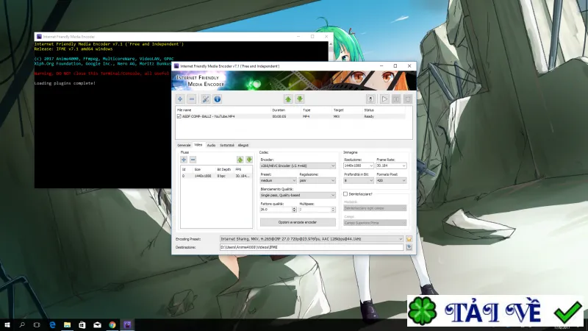
Task: Click the Ready status cell
Action: pyautogui.click(x=369, y=116)
